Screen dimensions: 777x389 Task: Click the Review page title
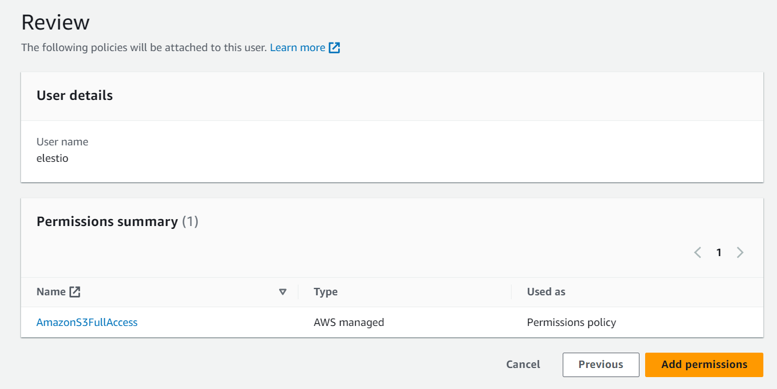(55, 23)
